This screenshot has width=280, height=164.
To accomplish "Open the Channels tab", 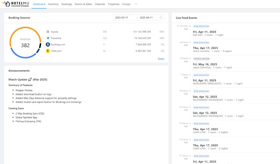I will [100, 4].
